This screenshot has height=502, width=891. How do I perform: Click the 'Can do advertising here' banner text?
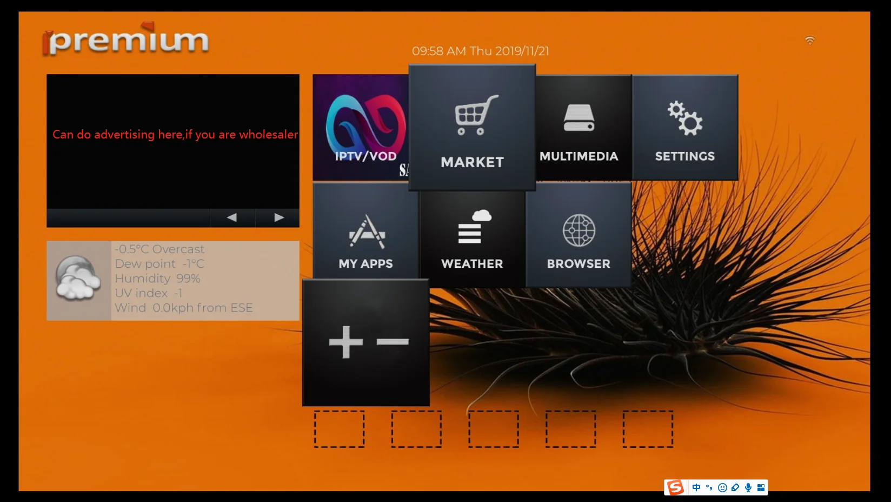[175, 134]
